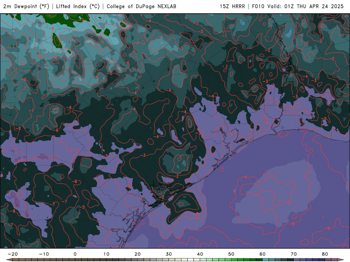
Task: Click the left arrow end of the colorbar
Action: [x=9, y=260]
